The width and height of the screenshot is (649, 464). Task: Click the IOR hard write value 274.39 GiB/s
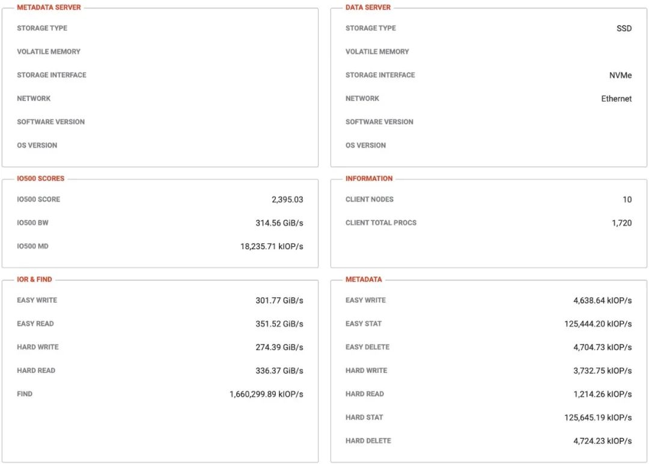(279, 348)
